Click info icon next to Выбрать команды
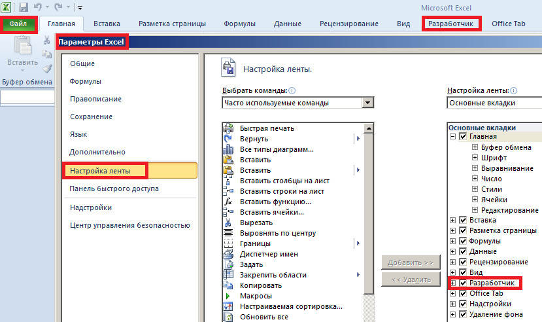This screenshot has height=322, width=542. coord(292,90)
